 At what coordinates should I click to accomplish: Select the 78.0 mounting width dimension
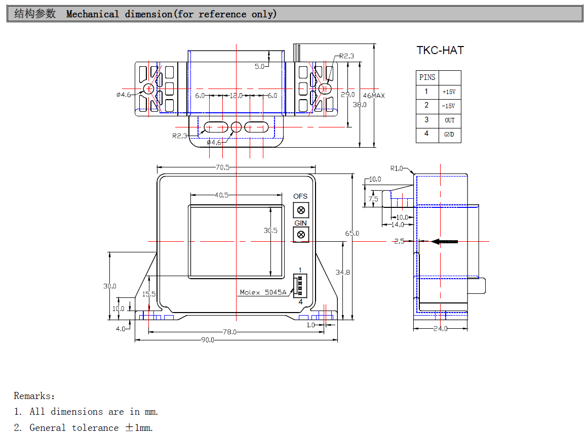pos(229,332)
